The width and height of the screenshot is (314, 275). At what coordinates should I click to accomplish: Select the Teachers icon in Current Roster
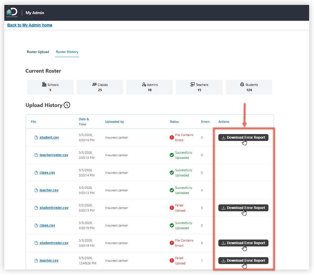pos(192,84)
